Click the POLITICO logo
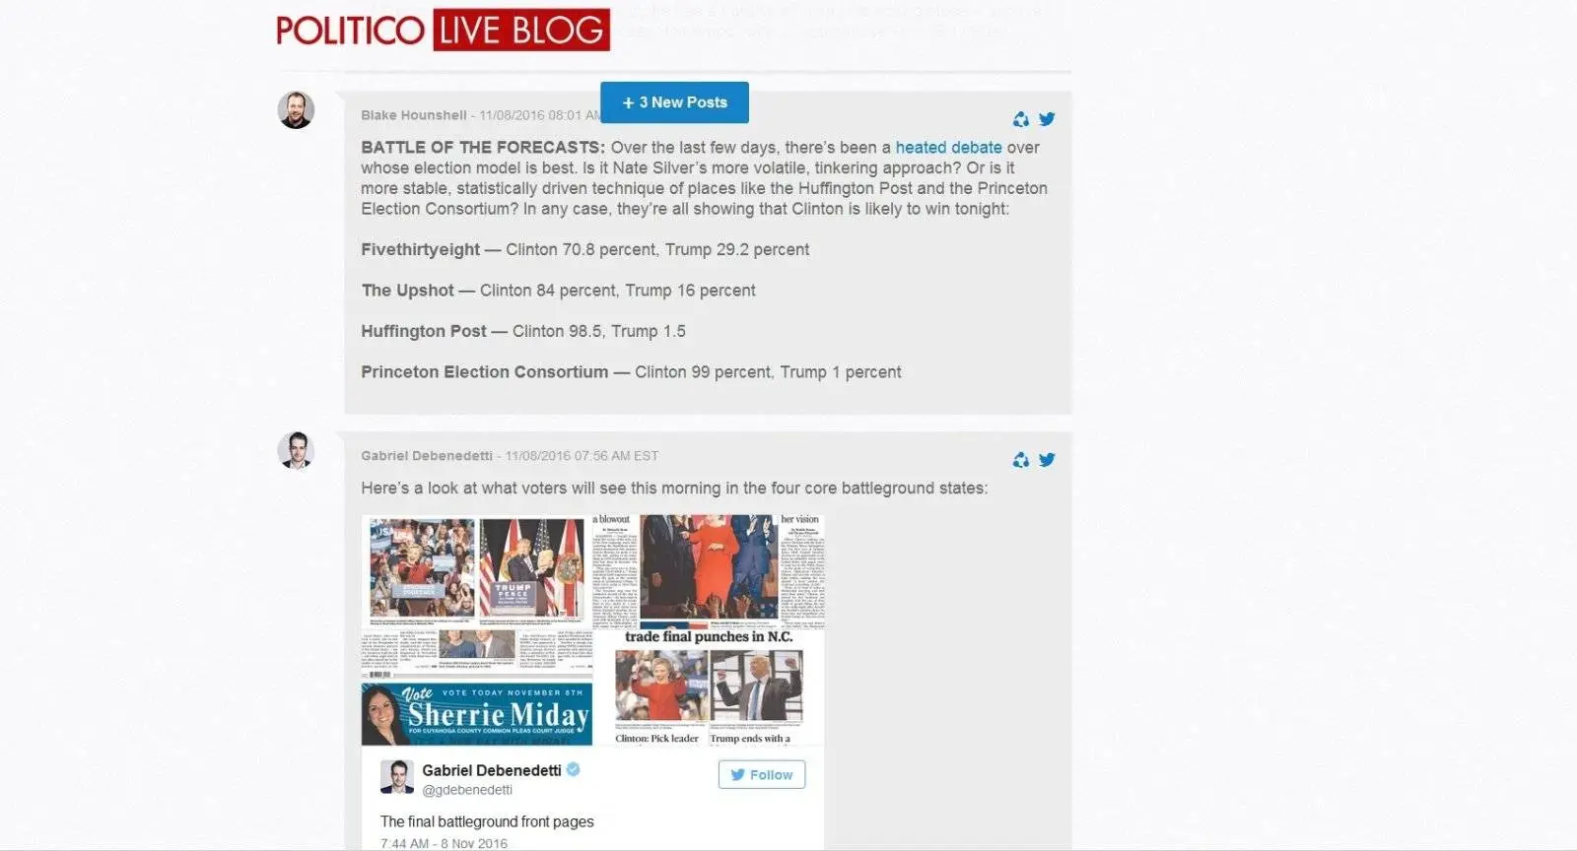 [x=350, y=30]
